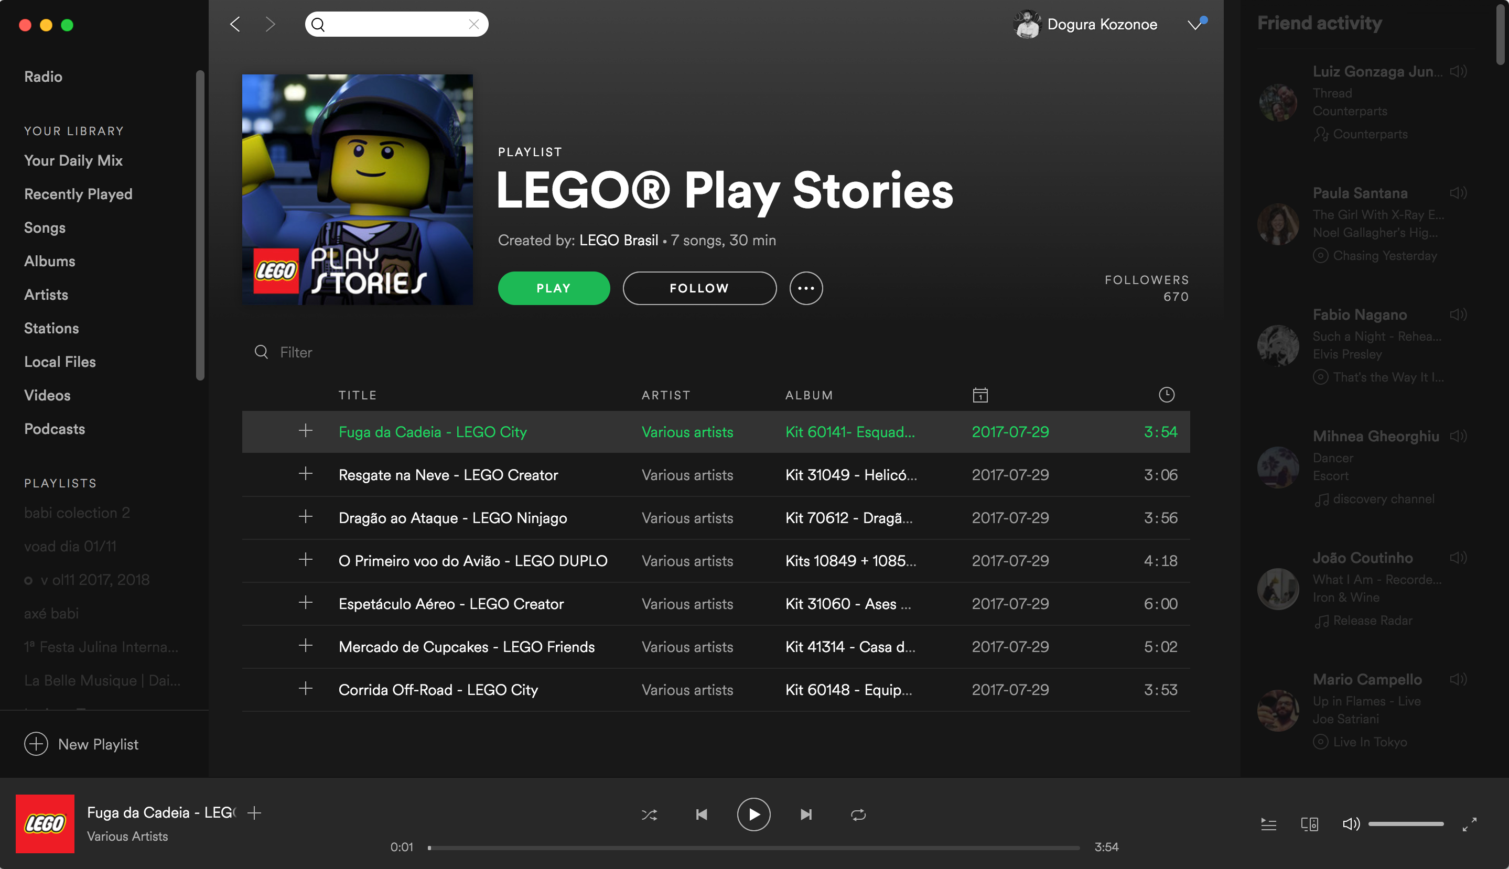Sort by the duration clock icon
Screen dimensions: 1509x869
pyautogui.click(x=1166, y=395)
